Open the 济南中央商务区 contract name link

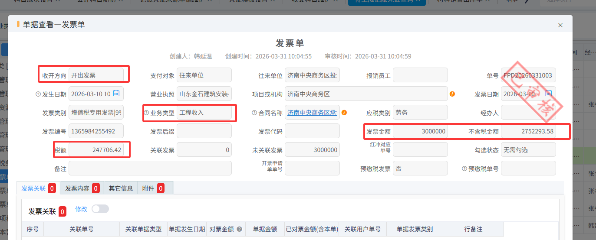(x=312, y=113)
